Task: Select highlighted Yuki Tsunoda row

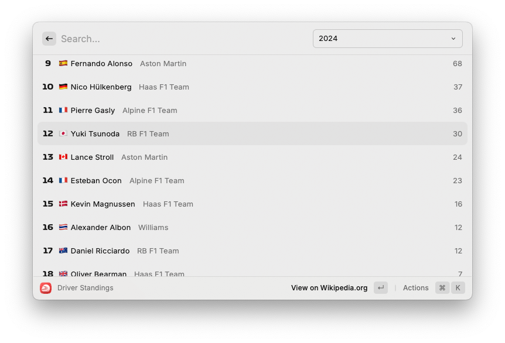Action: (x=252, y=133)
